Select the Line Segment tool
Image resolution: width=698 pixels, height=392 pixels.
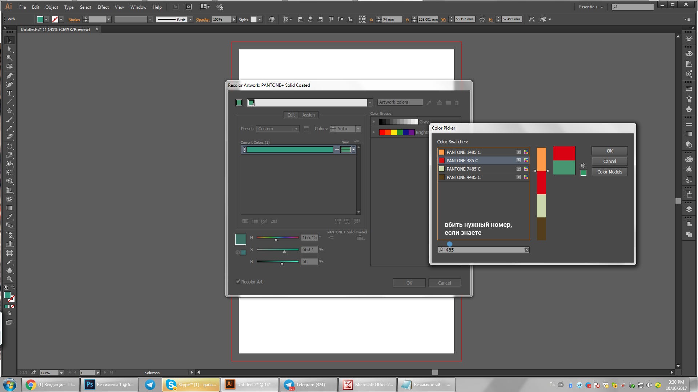(9, 102)
